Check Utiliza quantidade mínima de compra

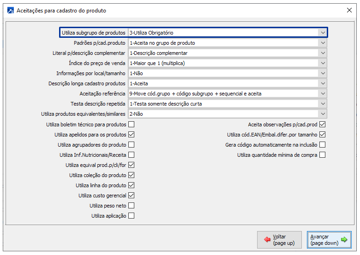pos(323,155)
